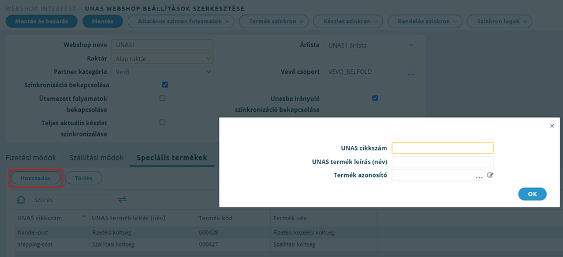The width and height of the screenshot is (563, 257).
Task: Click the edit icon next to Termék azonosító
Action: click(490, 175)
